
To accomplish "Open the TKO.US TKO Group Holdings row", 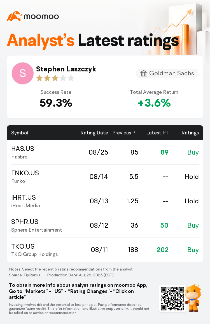I will pyautogui.click(x=105, y=250).
